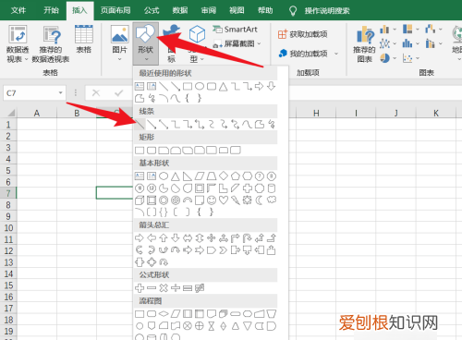Viewport: 462px width, 340px height.
Task: Select double-arrow line in 线条 section
Action: click(x=164, y=125)
